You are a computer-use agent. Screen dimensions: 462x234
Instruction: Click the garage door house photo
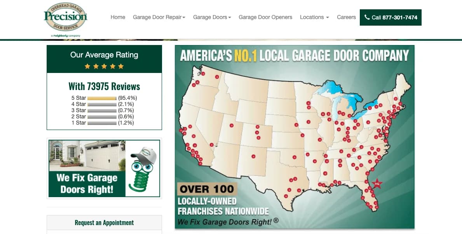point(87,155)
